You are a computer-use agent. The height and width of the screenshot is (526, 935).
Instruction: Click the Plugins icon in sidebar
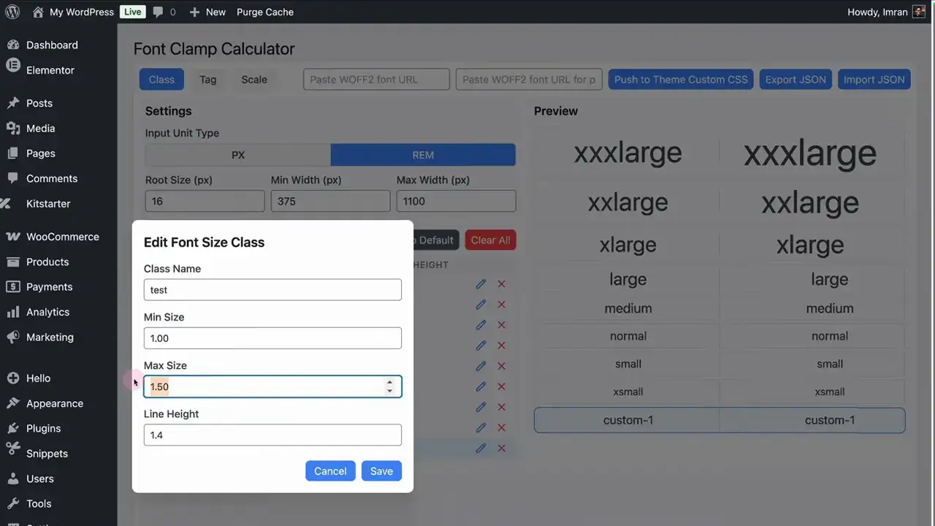point(12,428)
